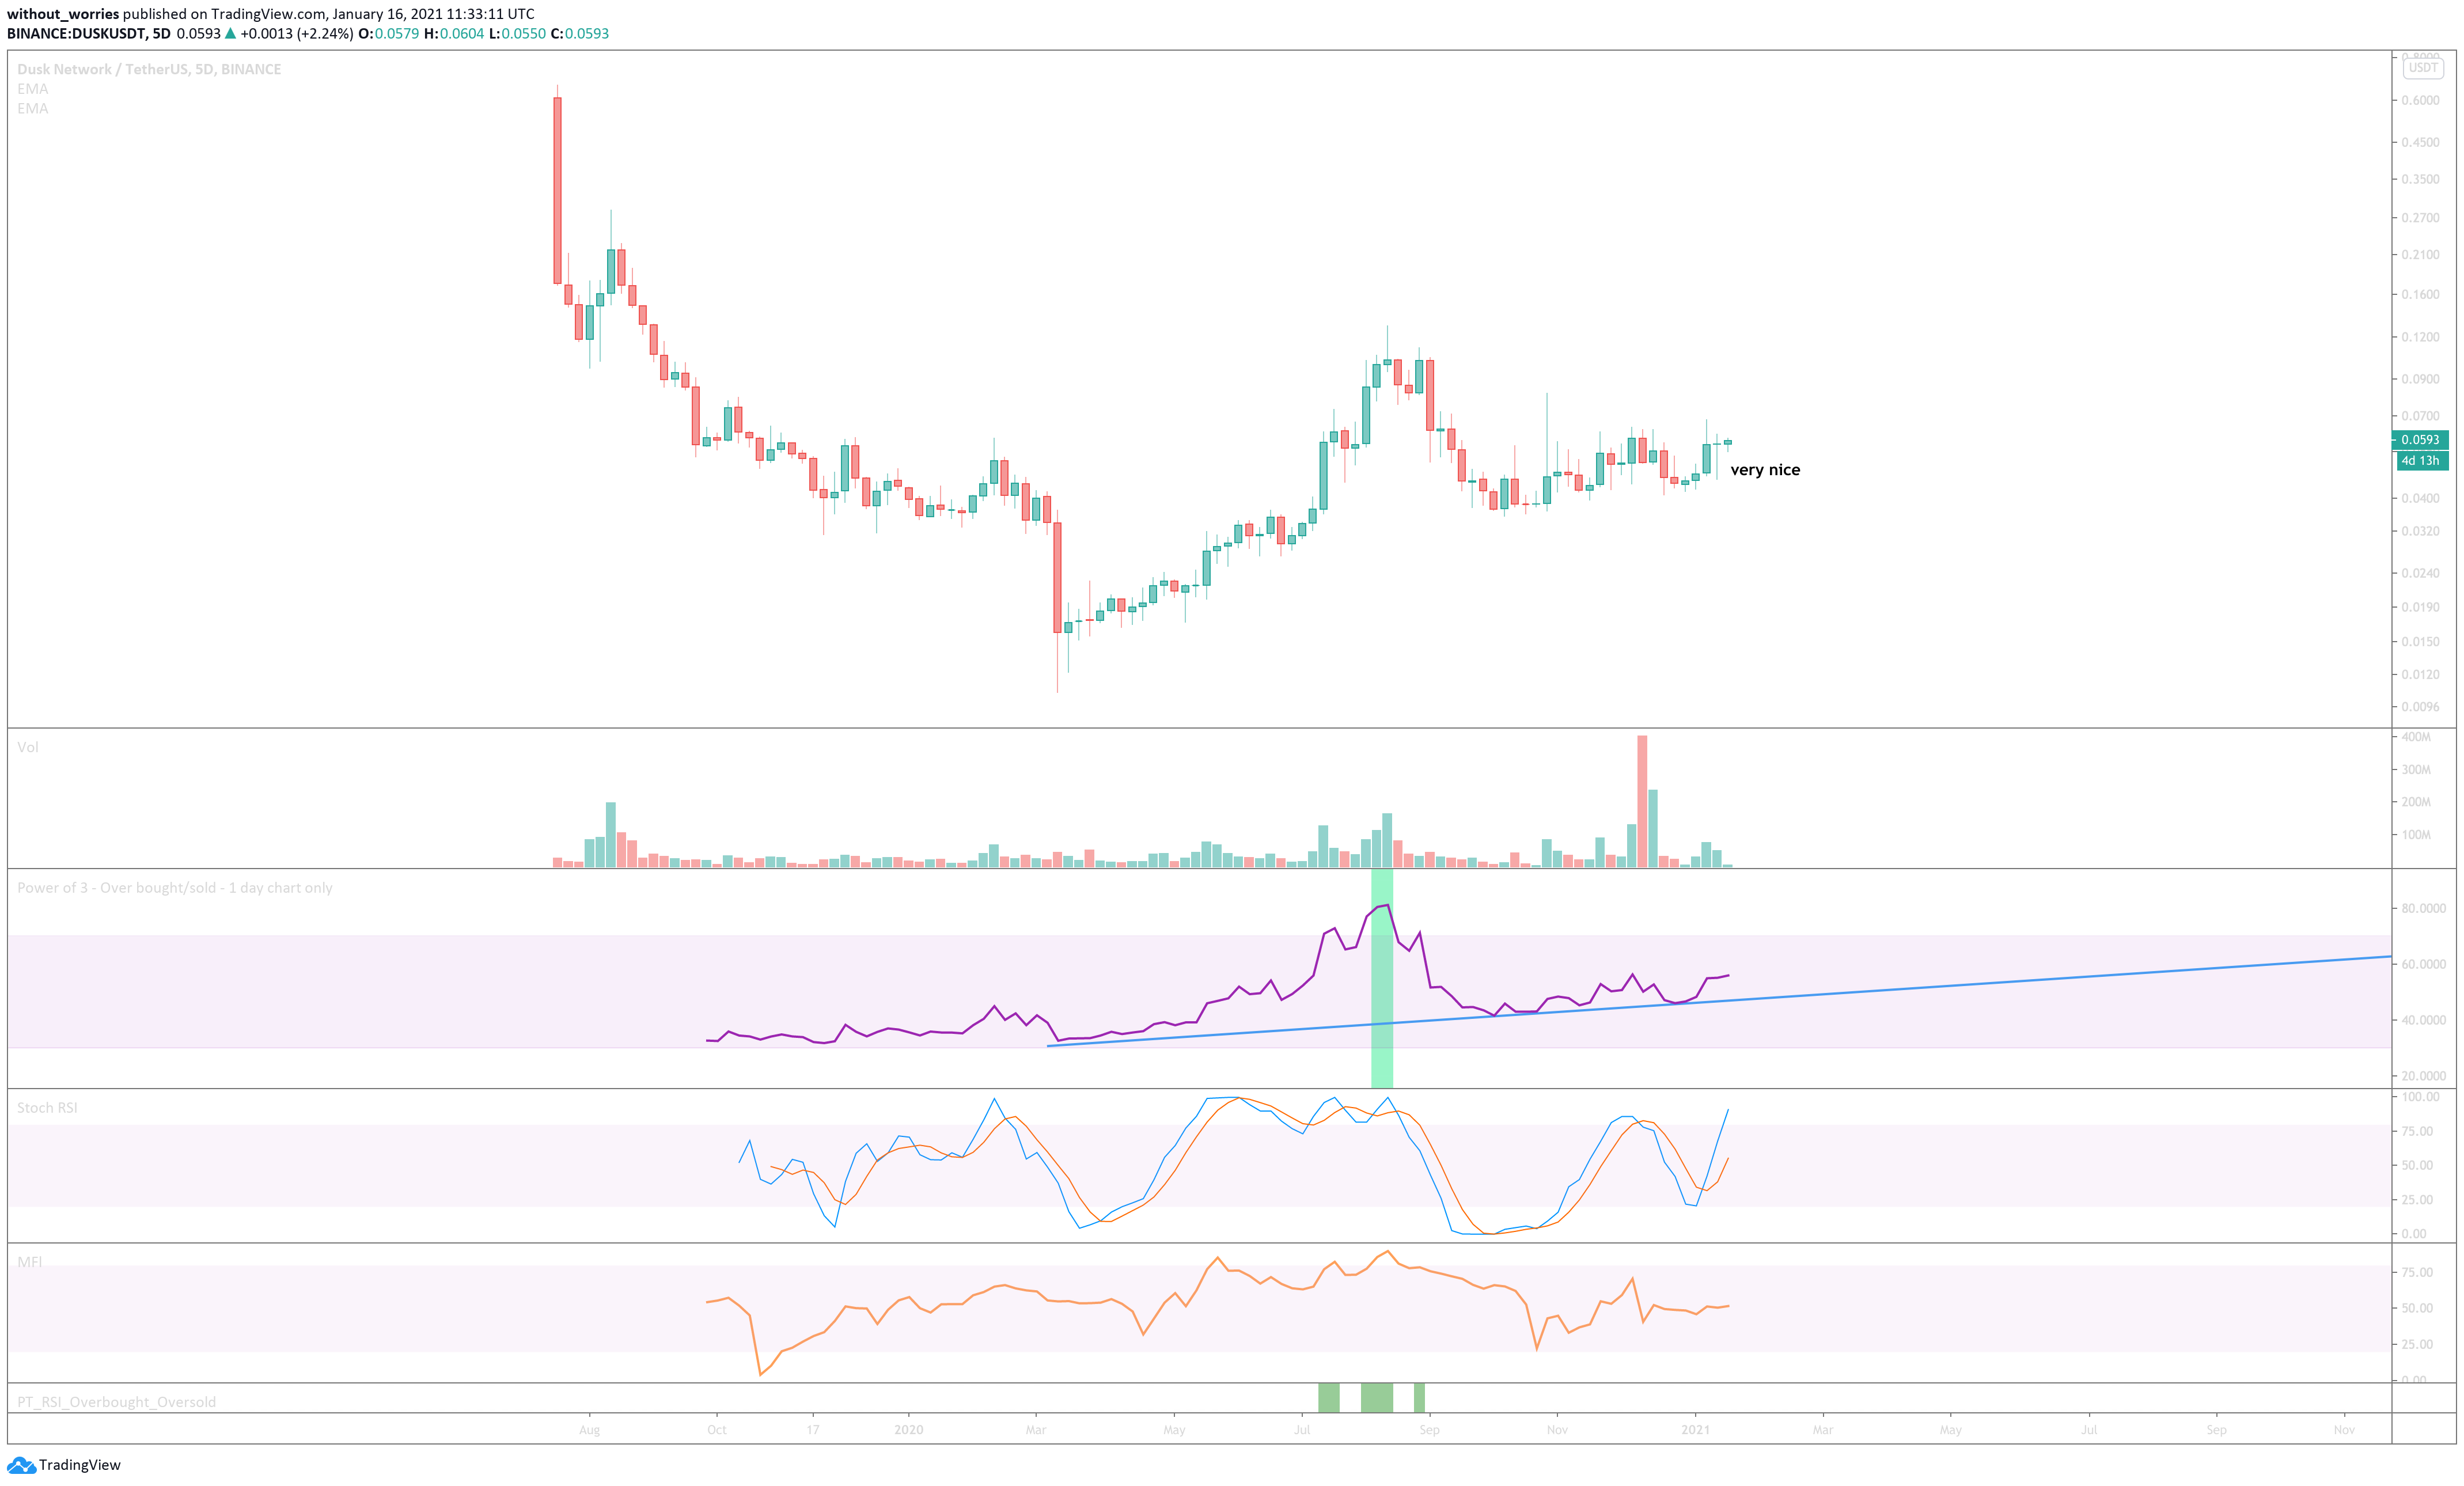
Task: Click the 0.0096 price axis label
Action: coord(2420,707)
